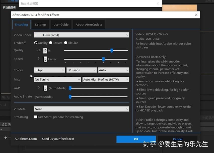Open the TV Range dropdown
This screenshot has width=214, height=153.
point(81,70)
